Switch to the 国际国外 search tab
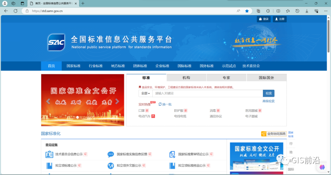The height and width of the screenshot is (175, 331). 266,78
